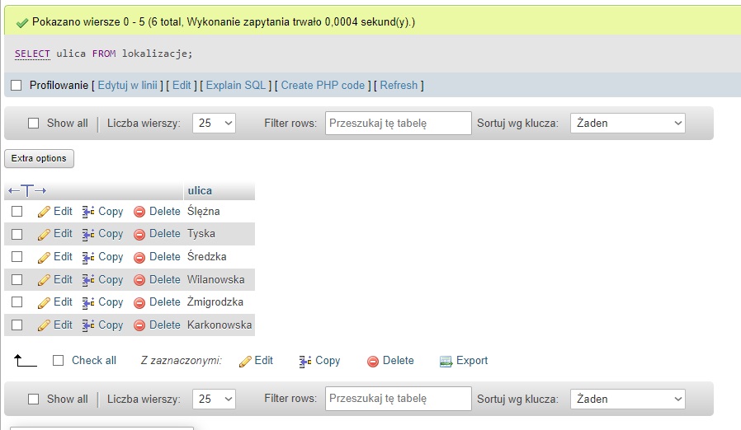Click the Copy icon for Tyska row
The image size is (741, 430).
[x=89, y=234]
